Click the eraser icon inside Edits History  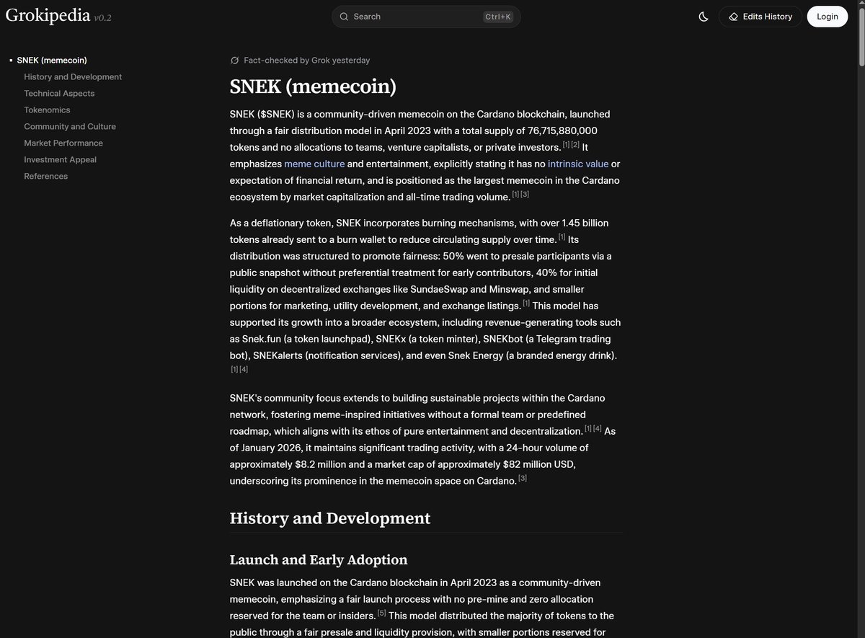coord(732,16)
